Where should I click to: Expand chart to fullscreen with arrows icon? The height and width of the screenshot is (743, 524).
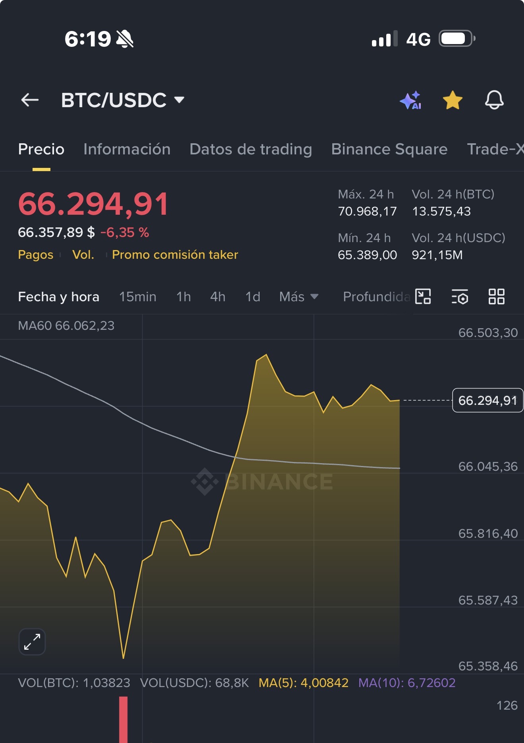click(x=32, y=642)
